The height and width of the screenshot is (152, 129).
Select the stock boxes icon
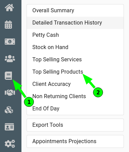[x=9, y=110]
